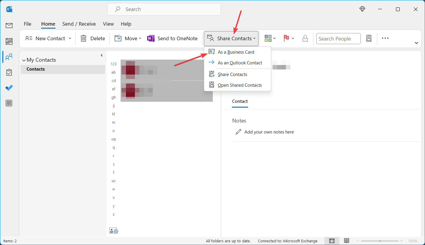The height and width of the screenshot is (245, 425).
Task: Select the Contact tab in reading pane
Action: tap(240, 101)
